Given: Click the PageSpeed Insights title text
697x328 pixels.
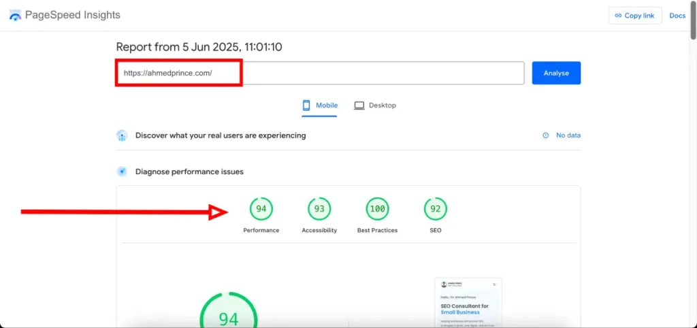Looking at the screenshot, I should pos(72,15).
